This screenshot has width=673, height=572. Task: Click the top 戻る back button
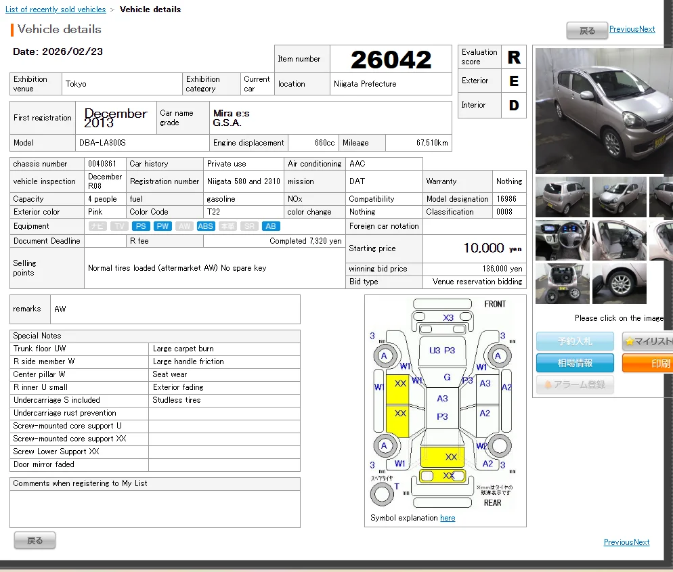coord(587,30)
